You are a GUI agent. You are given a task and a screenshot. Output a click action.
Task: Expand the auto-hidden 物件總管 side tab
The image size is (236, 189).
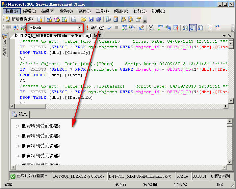5,45
